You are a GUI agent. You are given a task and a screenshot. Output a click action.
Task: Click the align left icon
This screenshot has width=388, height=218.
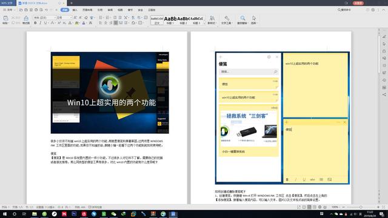pyautogui.click(x=101, y=23)
